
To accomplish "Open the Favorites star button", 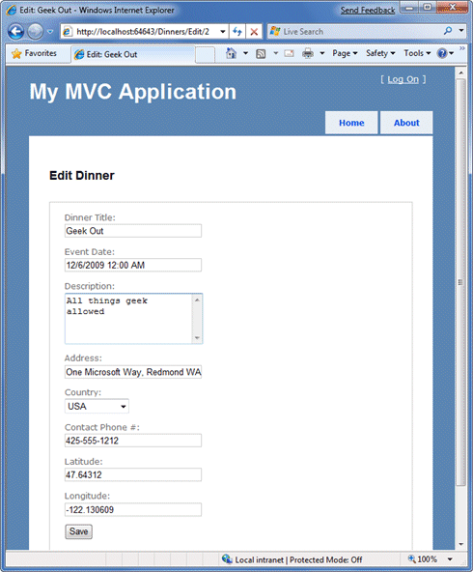I will pos(34,54).
